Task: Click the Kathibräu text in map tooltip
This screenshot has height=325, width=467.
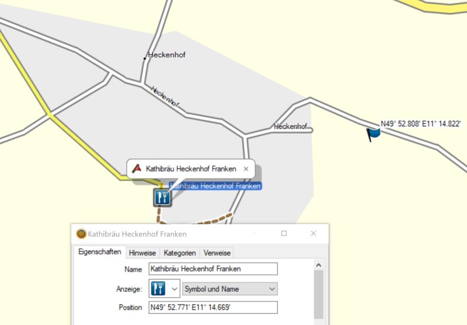Action: coord(191,169)
